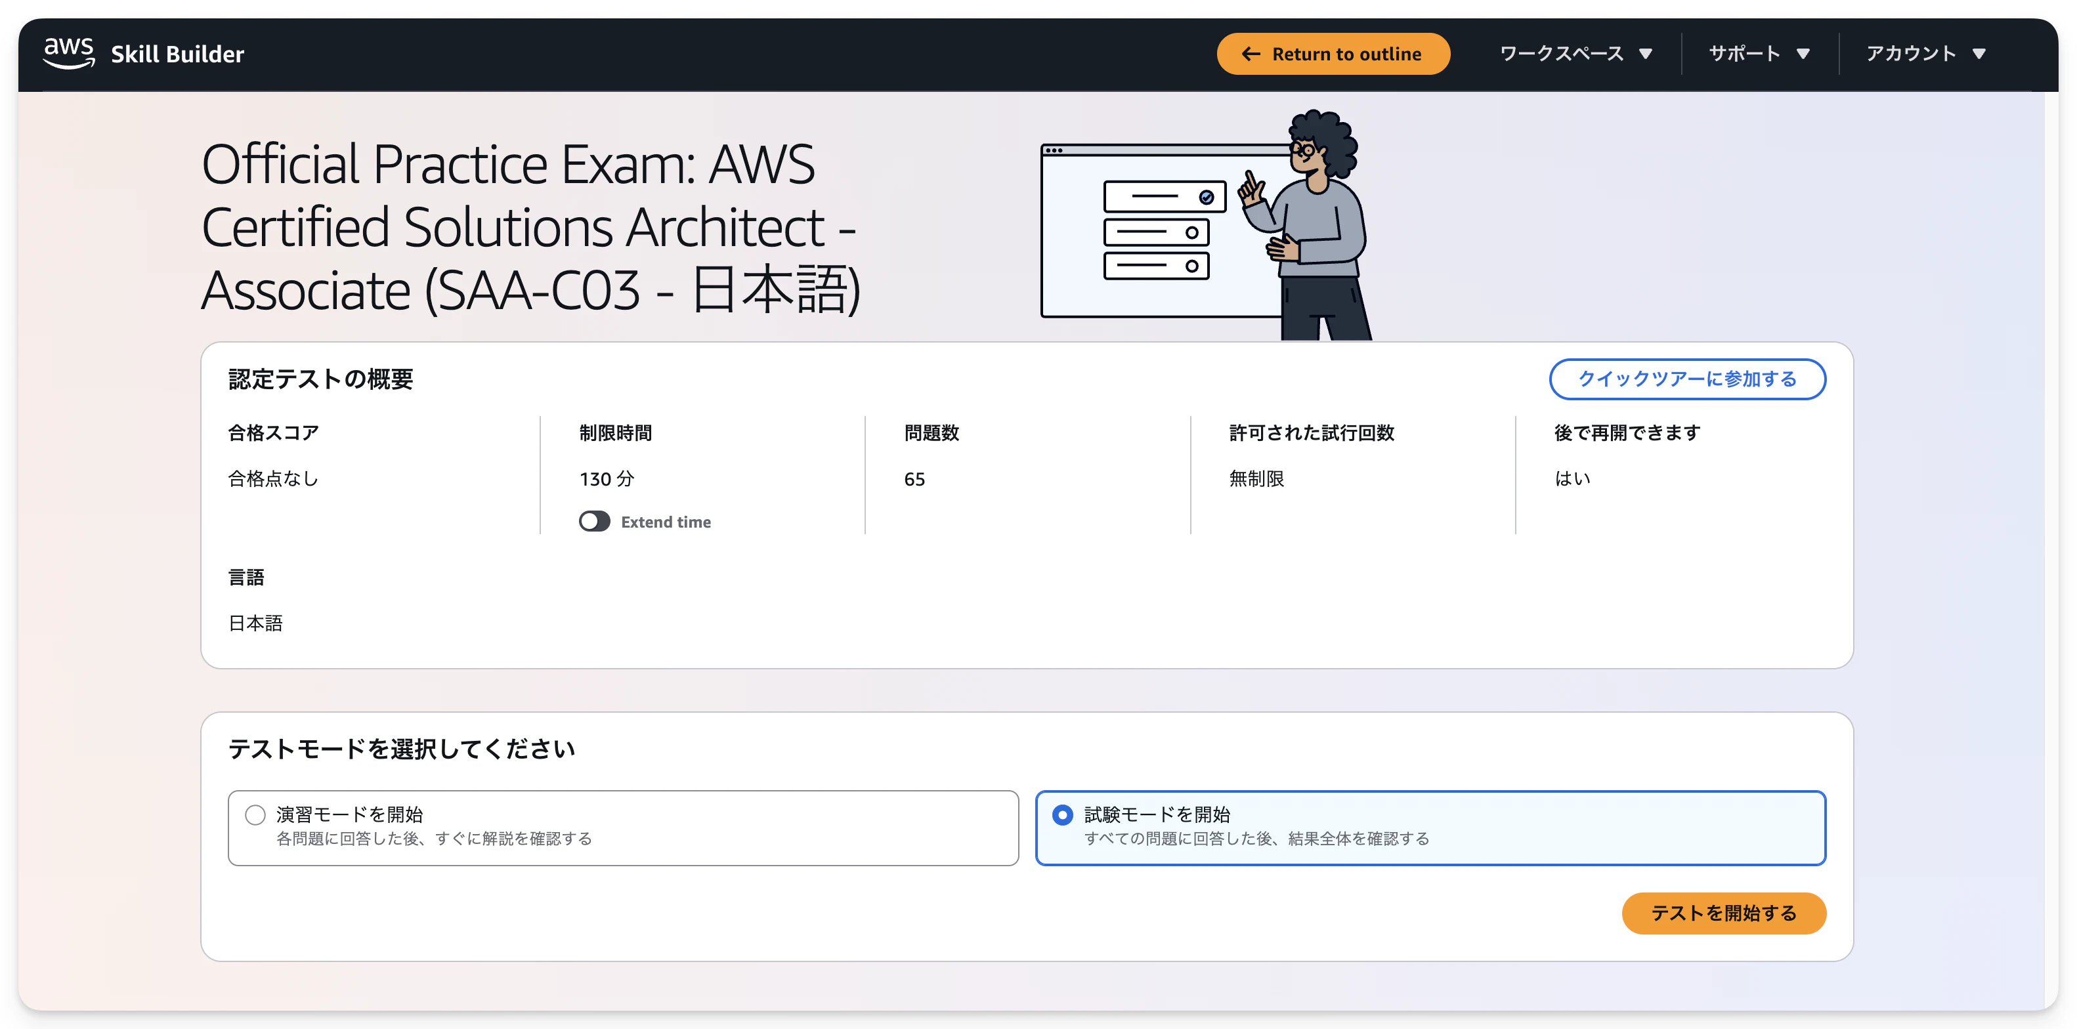Viewport: 2077px width, 1029px height.
Task: Click the 合格スコア label
Action: pyautogui.click(x=273, y=432)
